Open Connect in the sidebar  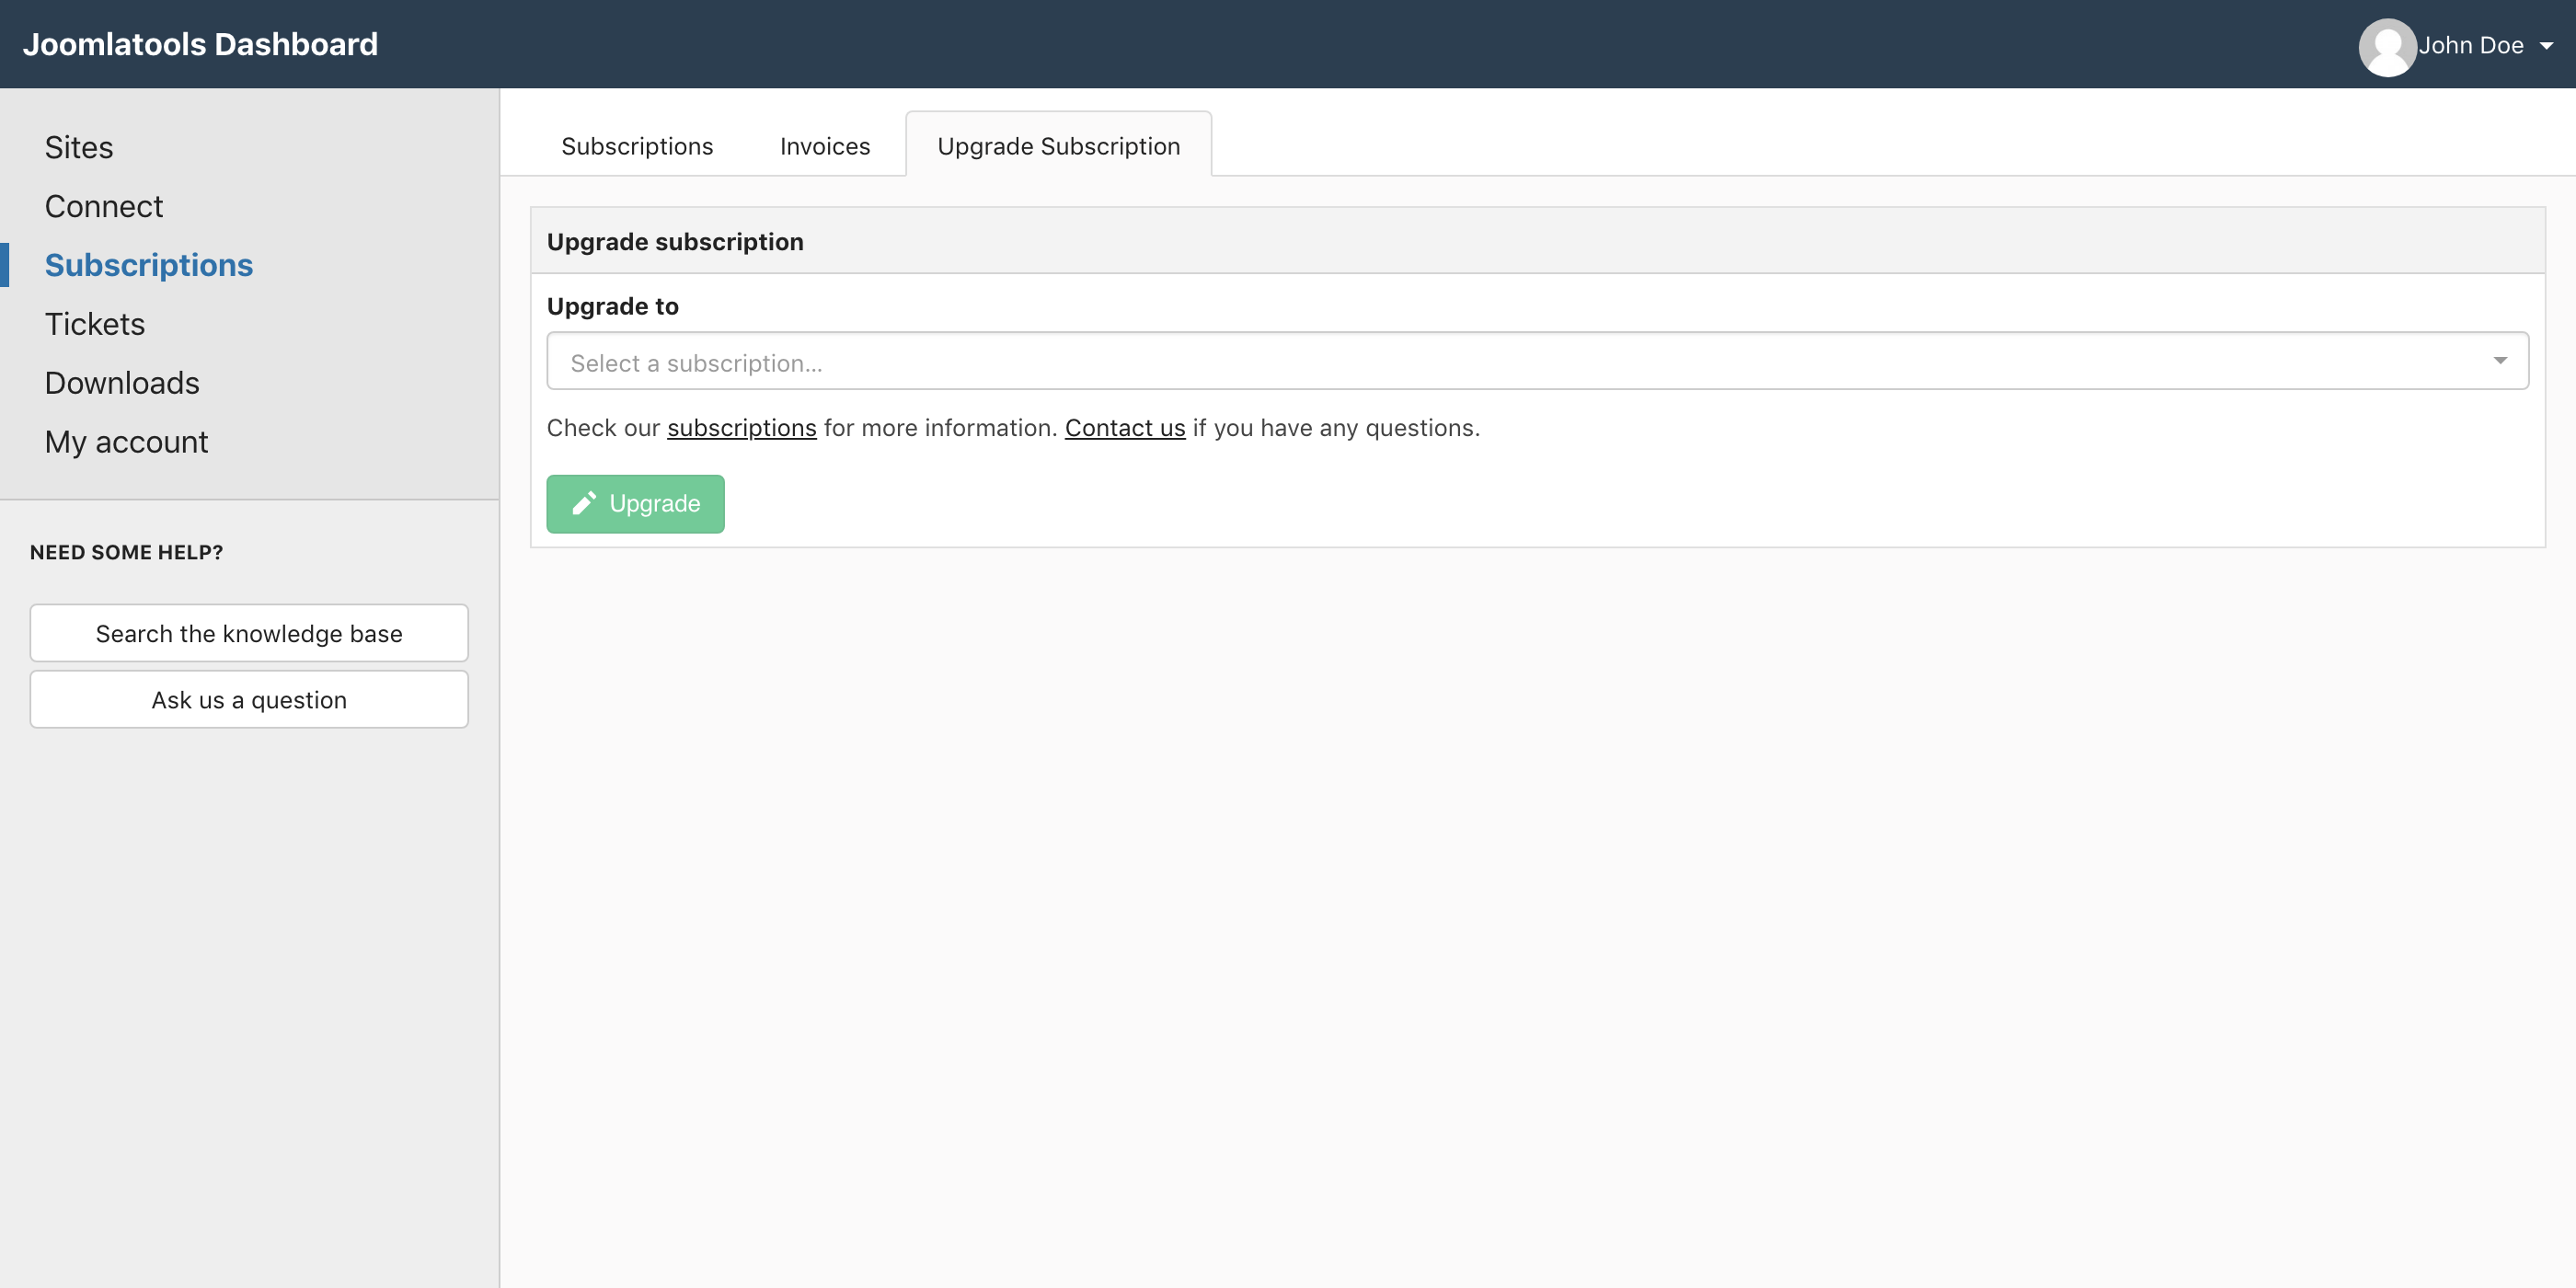pos(103,206)
